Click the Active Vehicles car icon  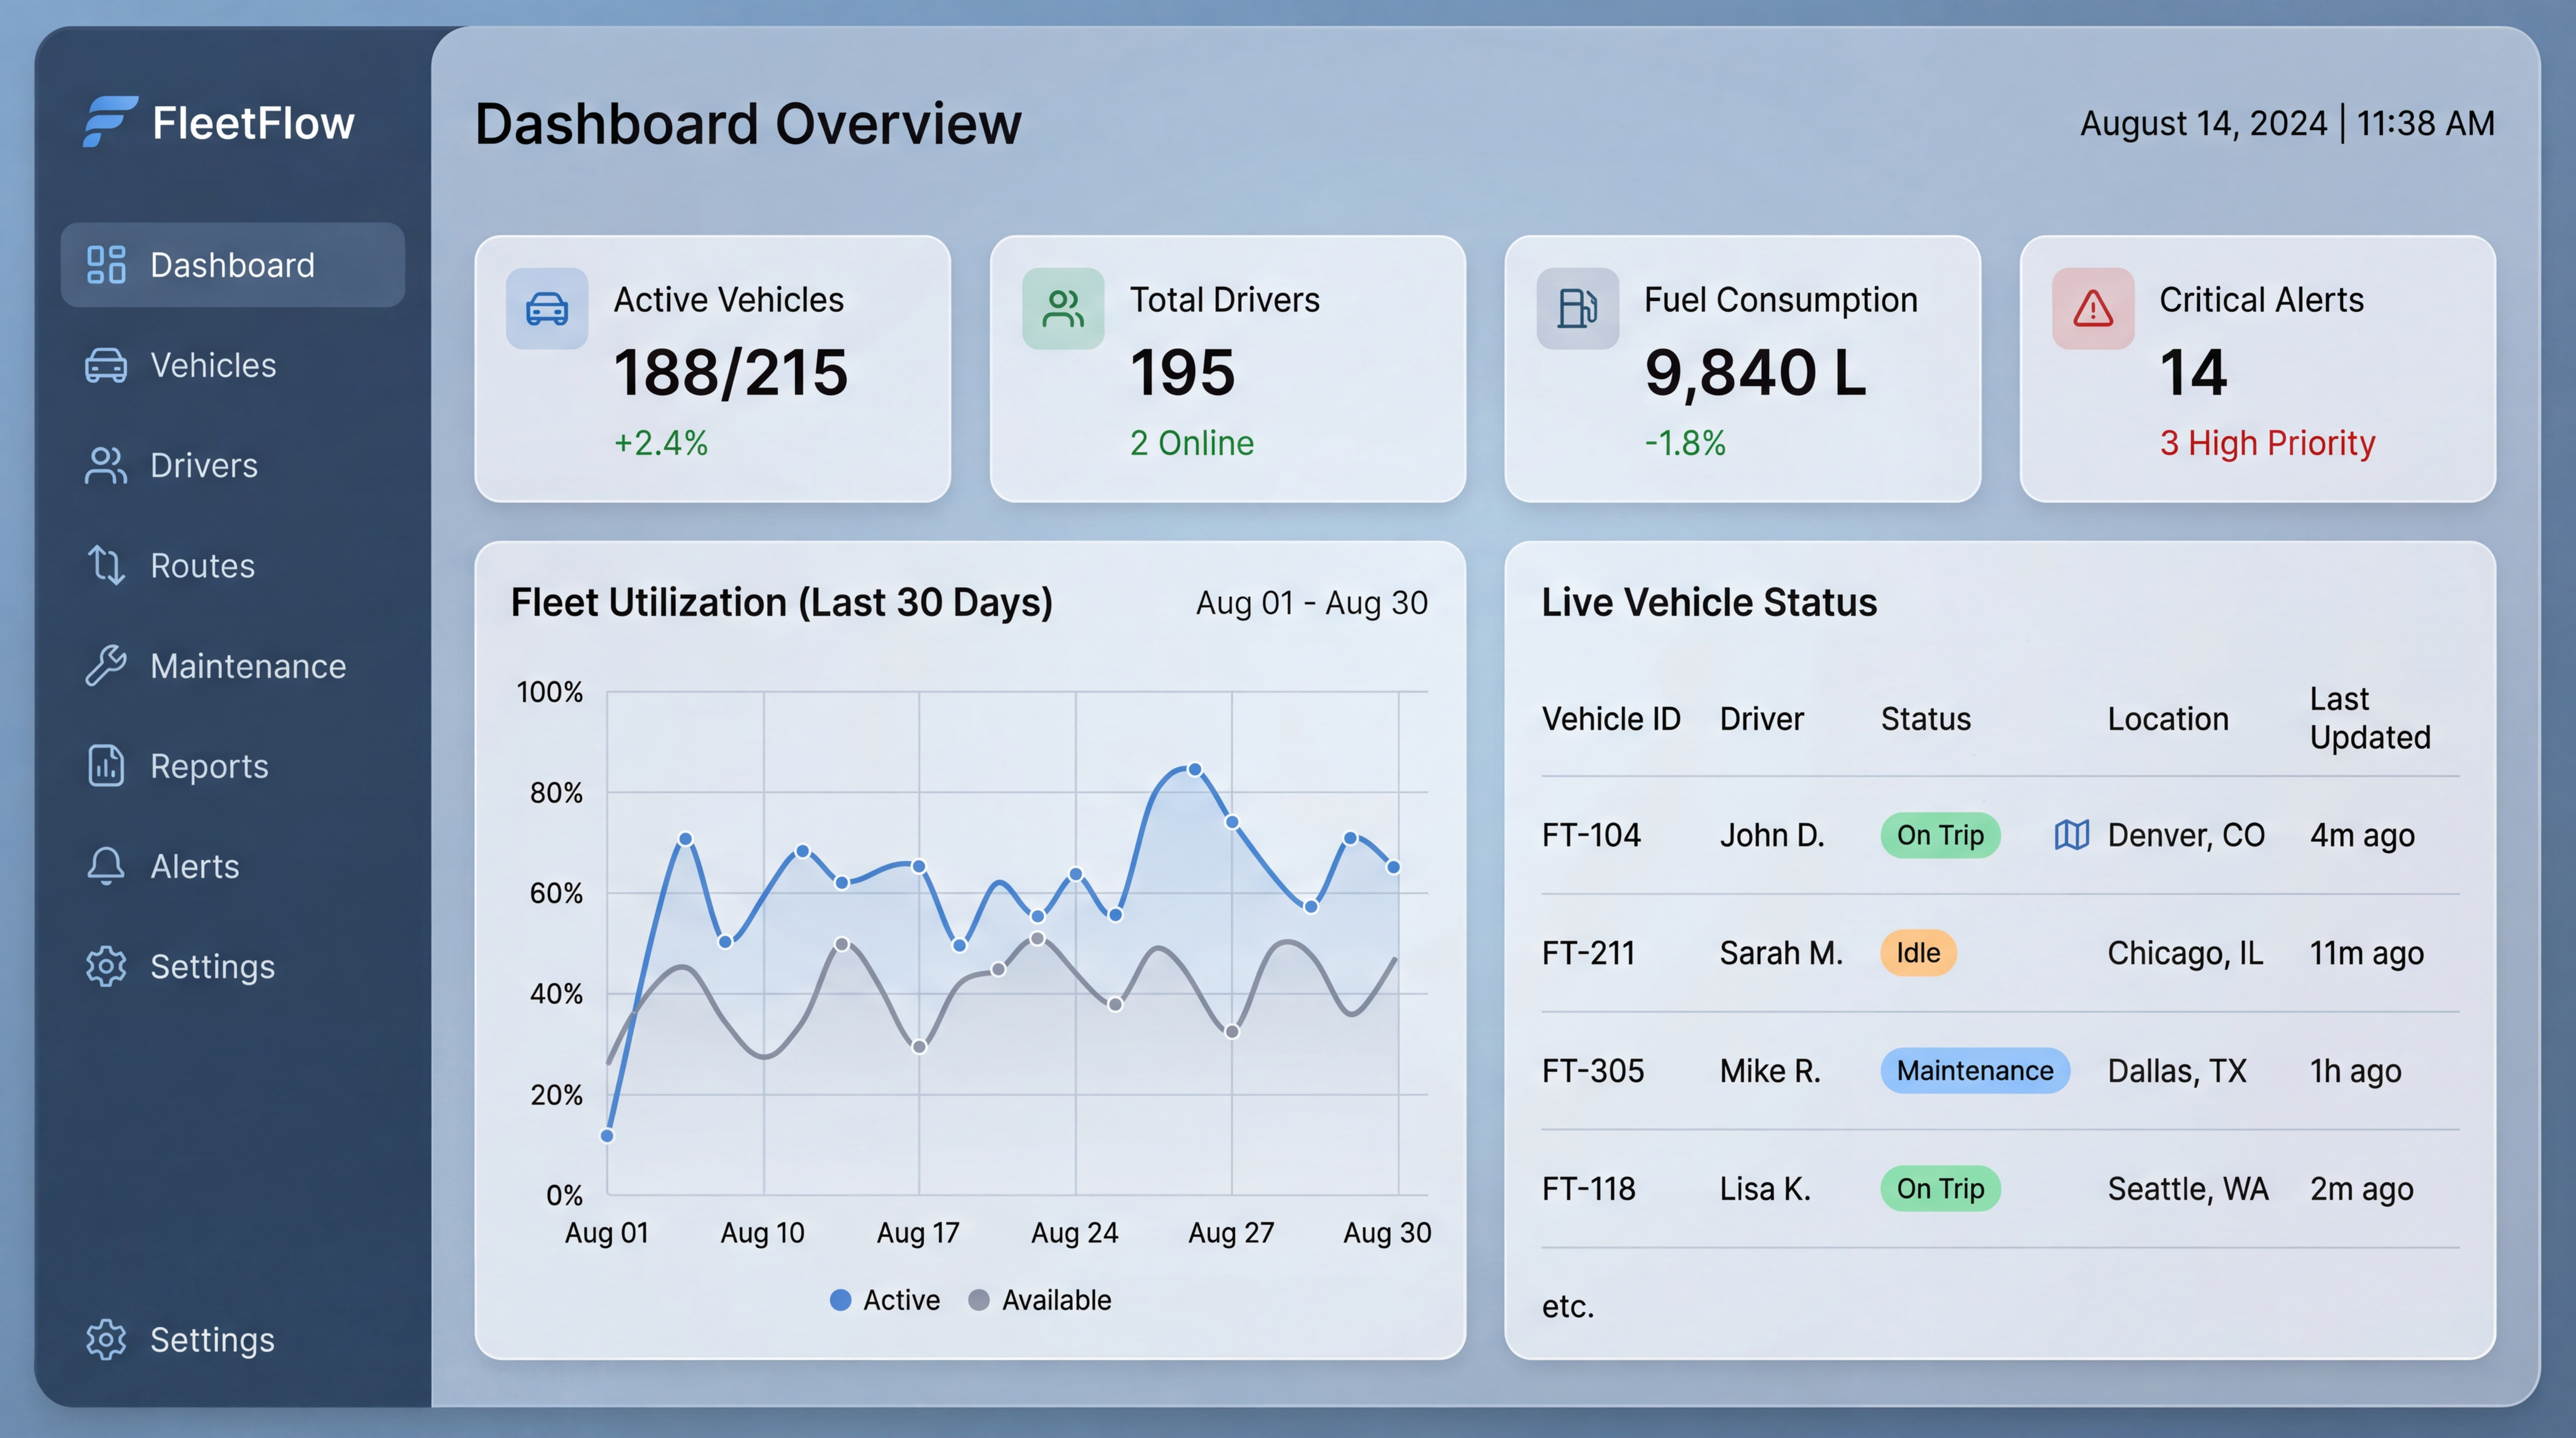pyautogui.click(x=547, y=308)
